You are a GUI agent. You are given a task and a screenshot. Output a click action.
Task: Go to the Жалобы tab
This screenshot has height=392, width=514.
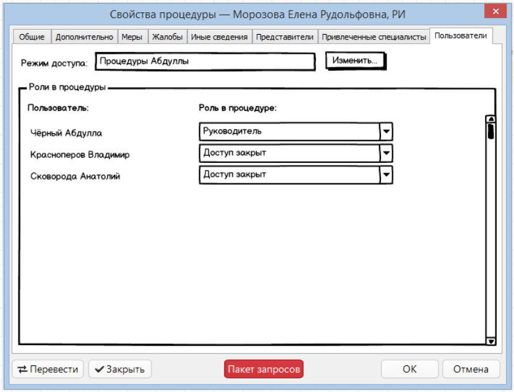click(167, 37)
